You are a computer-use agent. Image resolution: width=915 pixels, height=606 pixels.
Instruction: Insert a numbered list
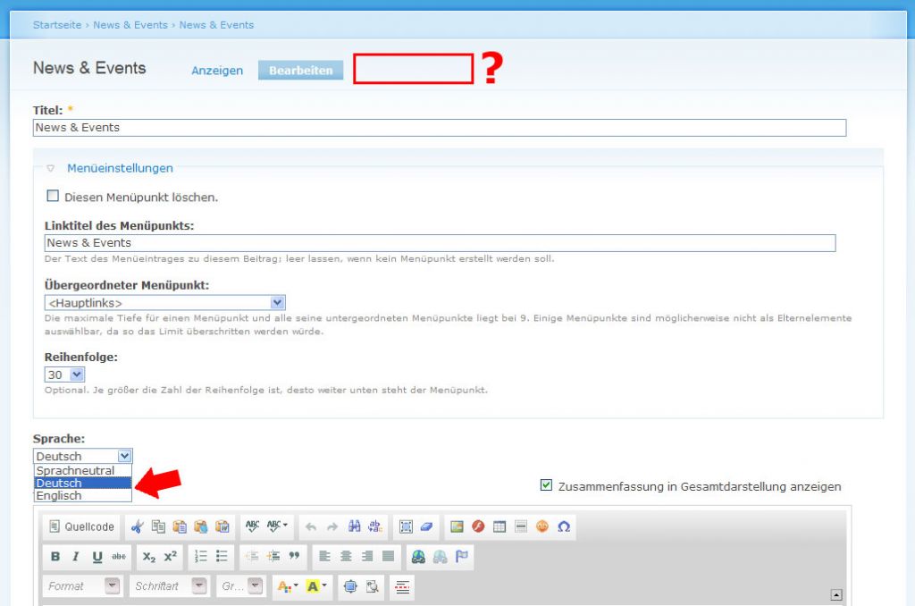point(201,556)
